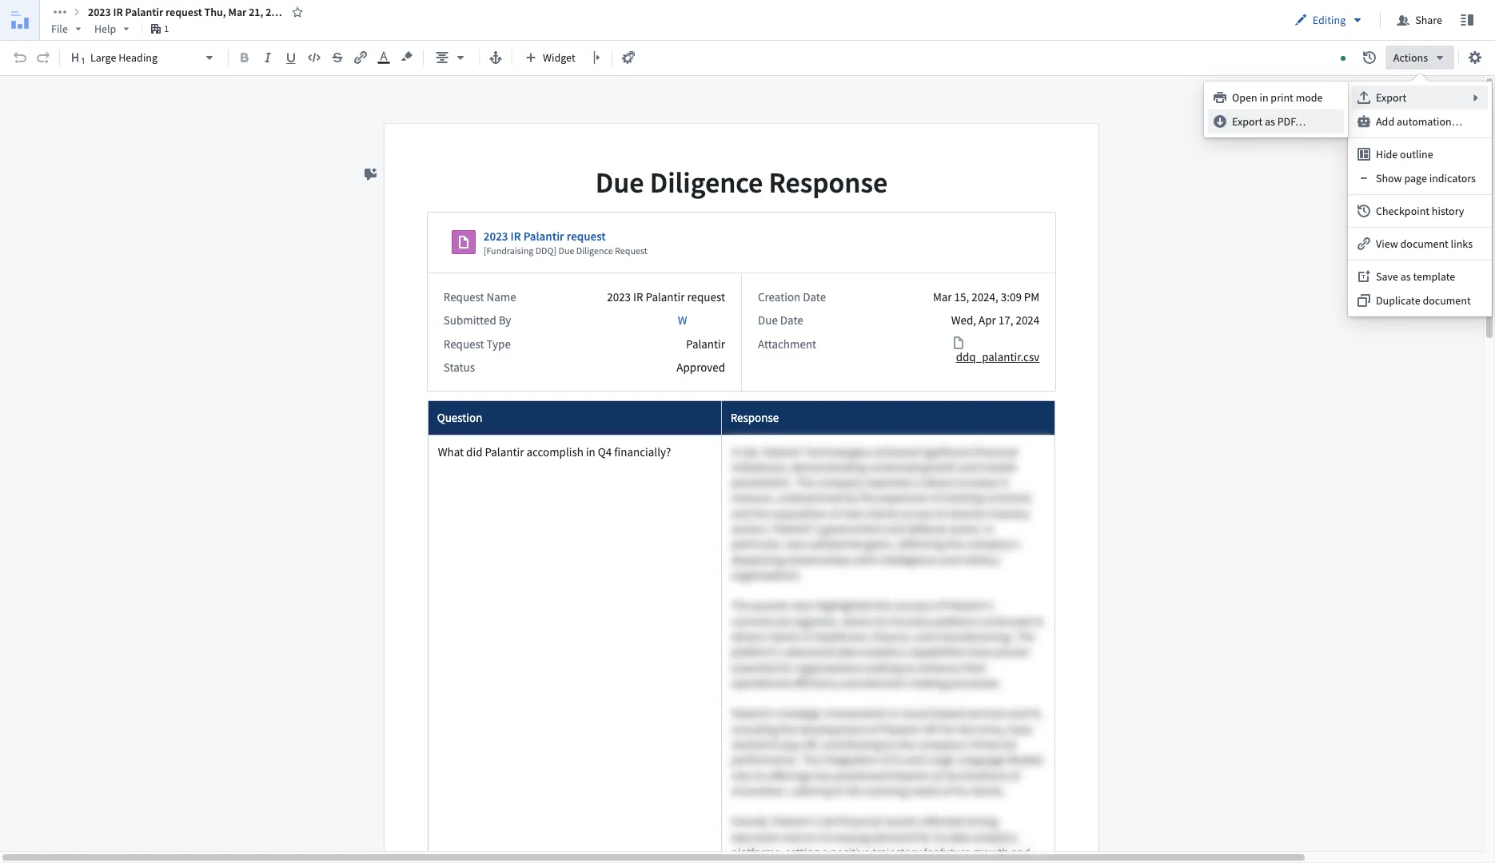1495x863 pixels.
Task: Toggle the side panel layout icon
Action: tap(1467, 20)
